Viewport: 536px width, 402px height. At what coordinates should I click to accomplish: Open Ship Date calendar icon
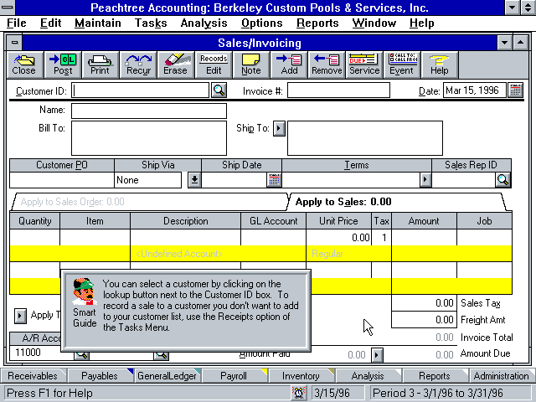274,180
